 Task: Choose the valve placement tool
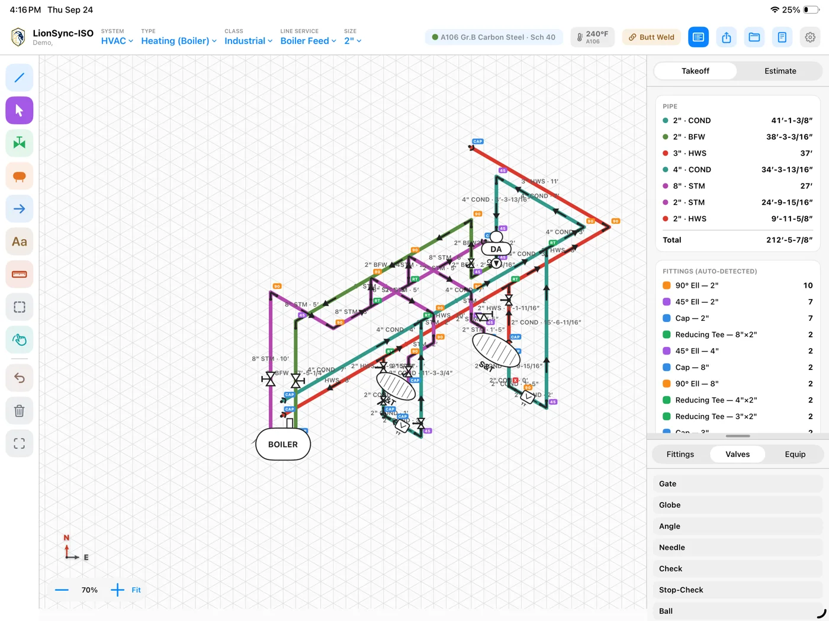pos(20,143)
